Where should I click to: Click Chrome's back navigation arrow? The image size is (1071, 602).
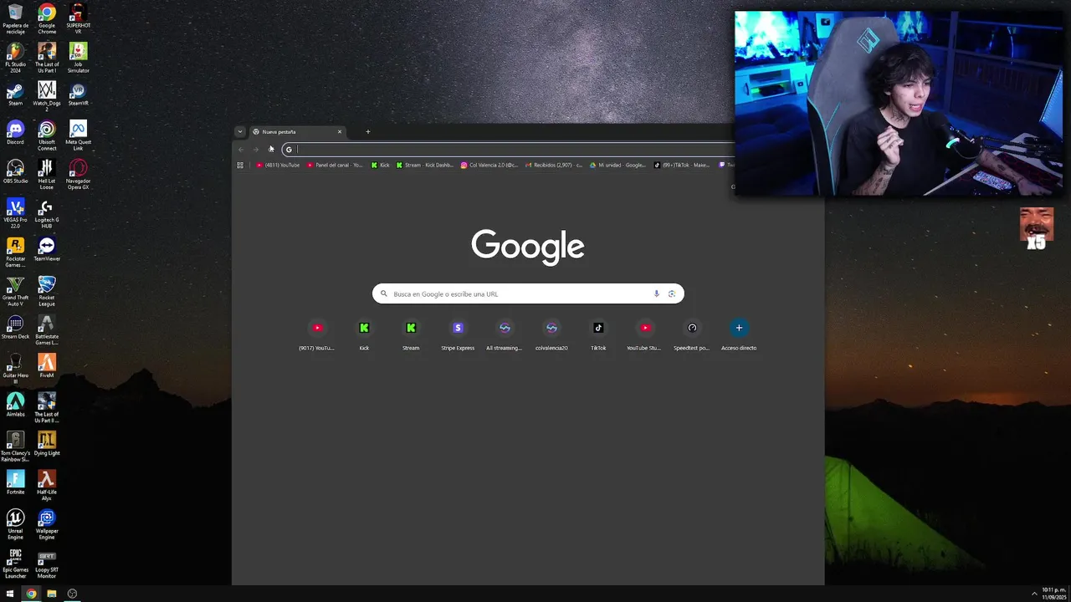[241, 150]
